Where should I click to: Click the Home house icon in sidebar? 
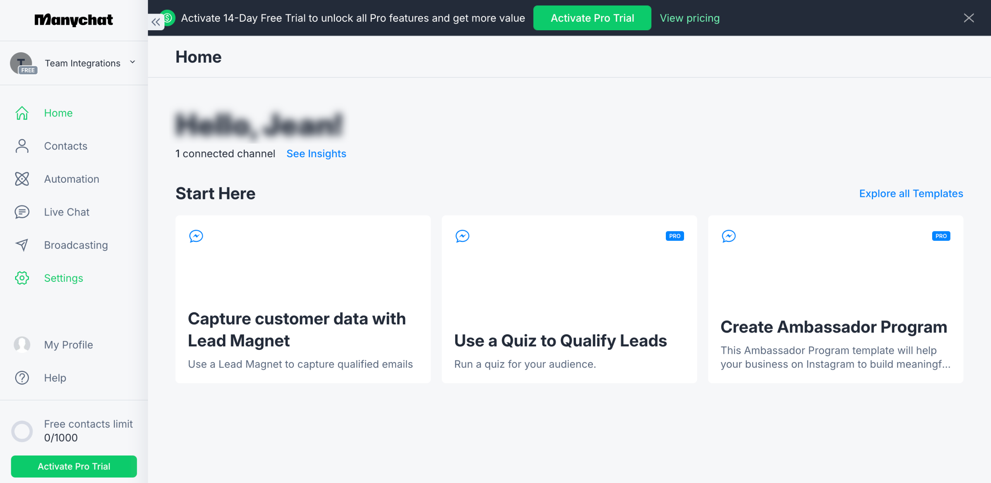(22, 113)
